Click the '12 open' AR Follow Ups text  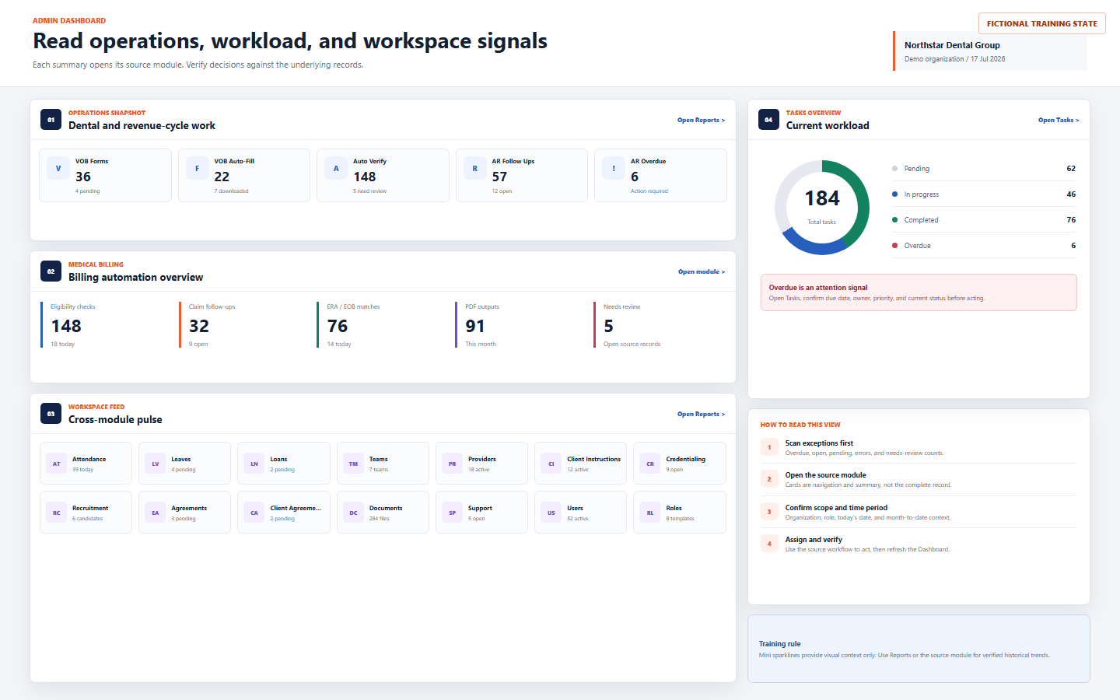click(502, 191)
